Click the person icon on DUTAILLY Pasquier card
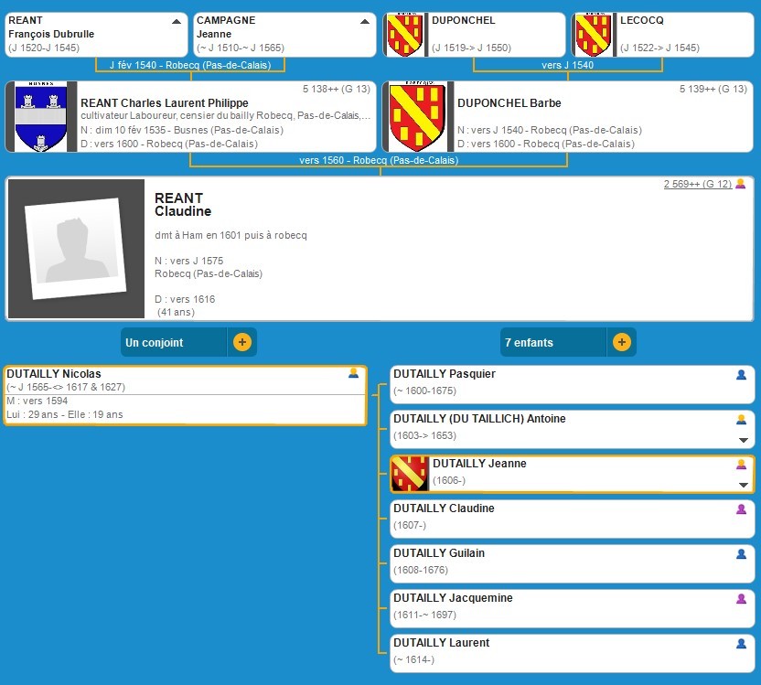 (742, 374)
